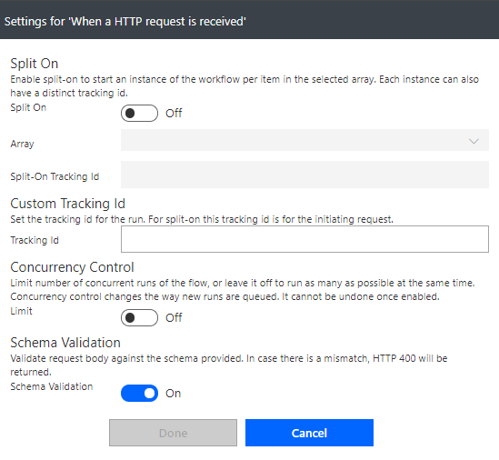Click the Tracking Id field label

(35, 240)
